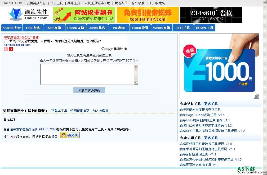This screenshot has width=267, height=175.
Task: Click 加入收藏夹 in the top menu
Action: pos(157,3)
